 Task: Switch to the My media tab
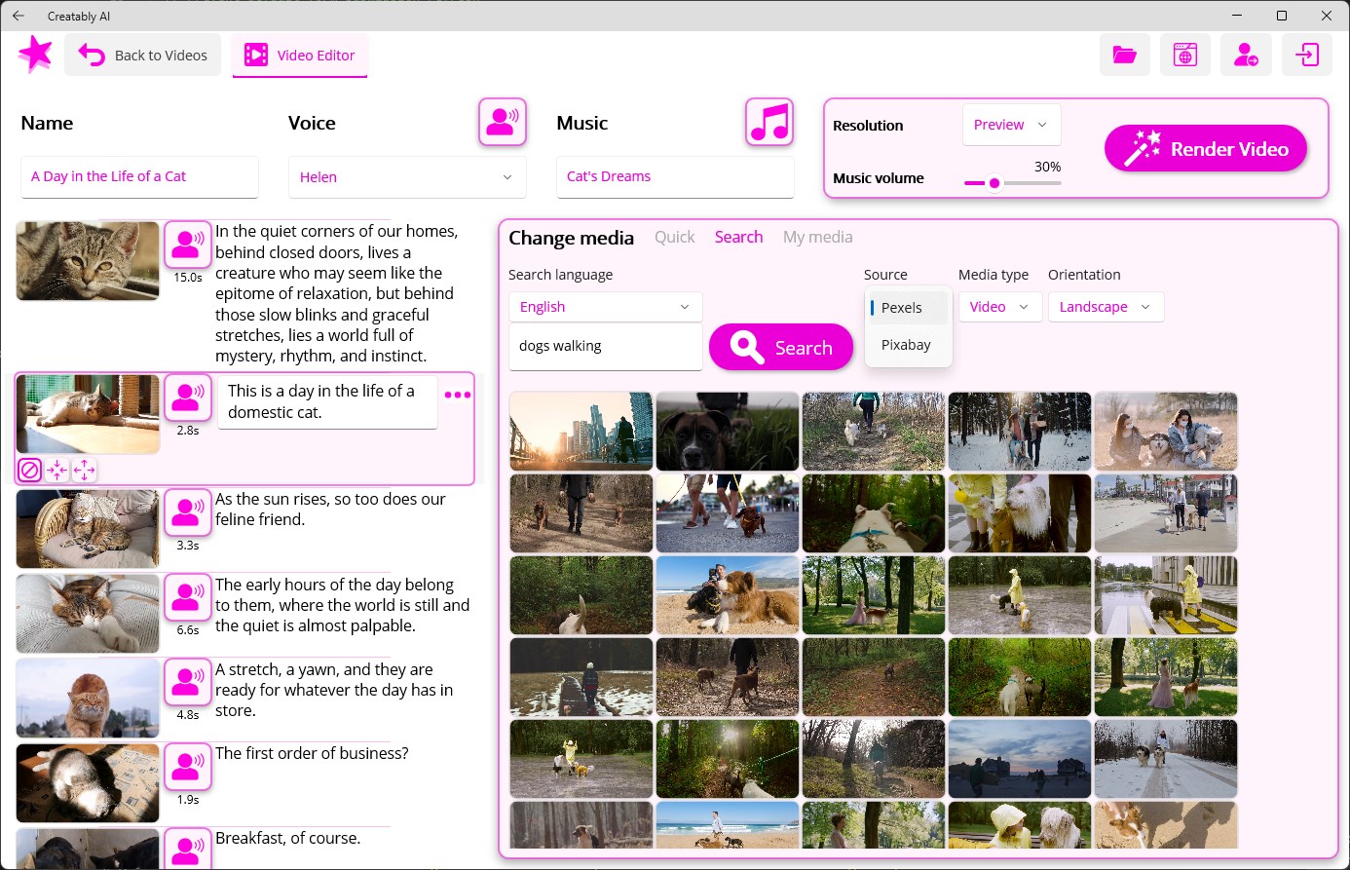[x=817, y=237]
